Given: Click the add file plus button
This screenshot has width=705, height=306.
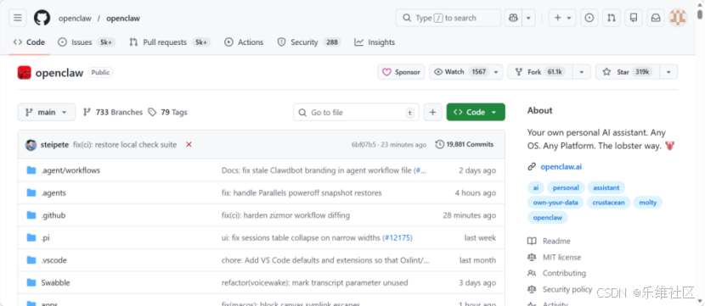Looking at the screenshot, I should click(x=432, y=112).
